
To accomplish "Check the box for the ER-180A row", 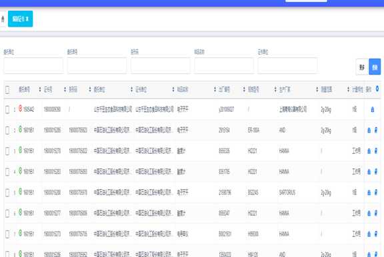I will click(7, 130).
